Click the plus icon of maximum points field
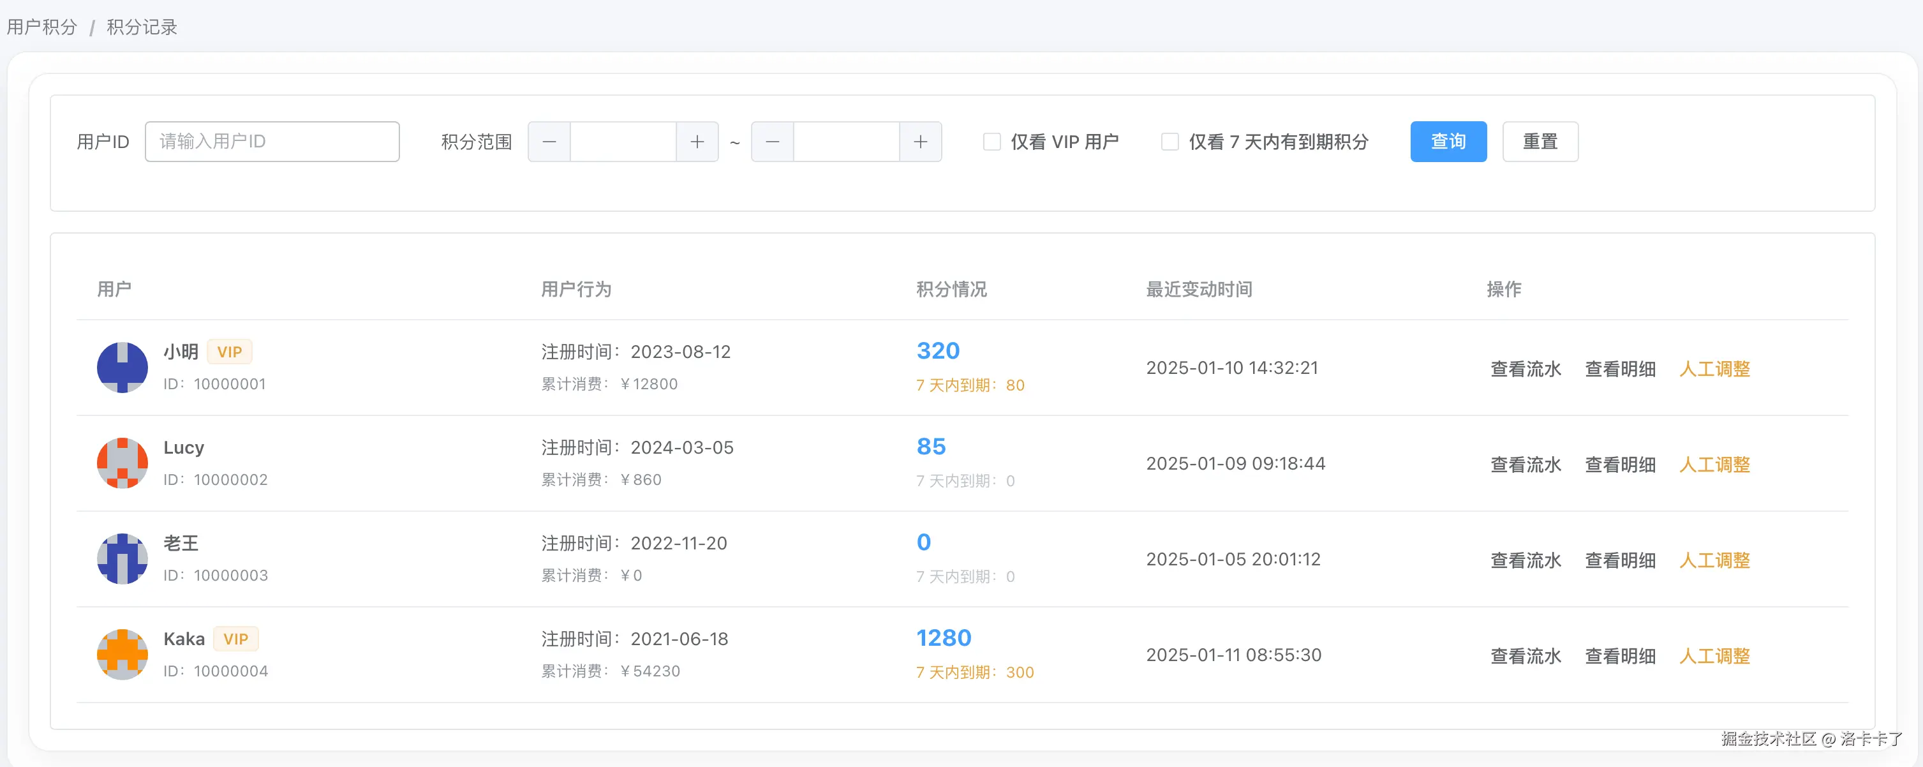This screenshot has width=1923, height=767. point(919,142)
